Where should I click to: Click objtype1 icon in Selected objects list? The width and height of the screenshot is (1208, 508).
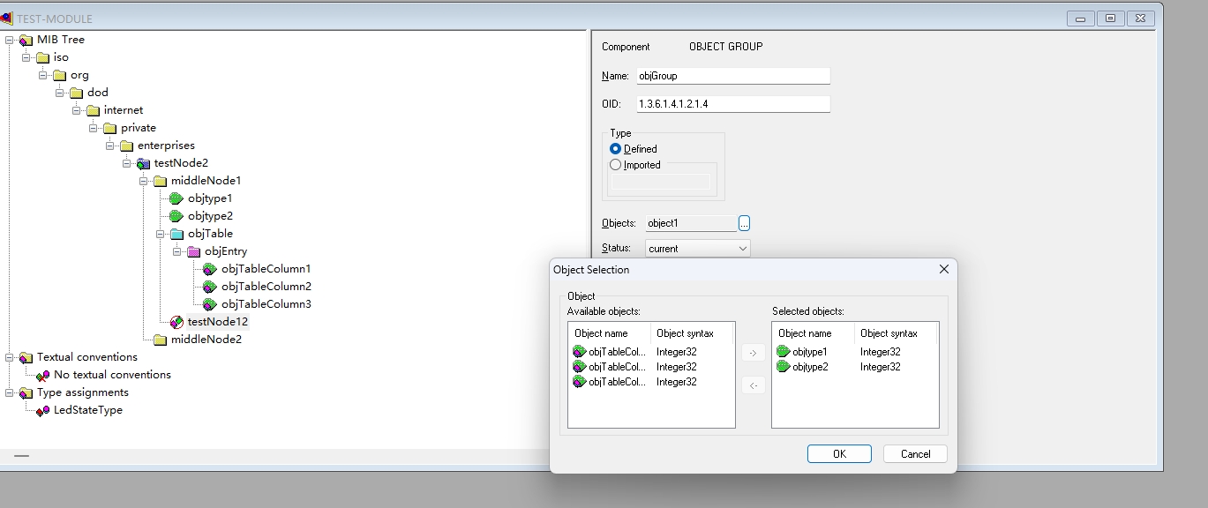tap(784, 352)
